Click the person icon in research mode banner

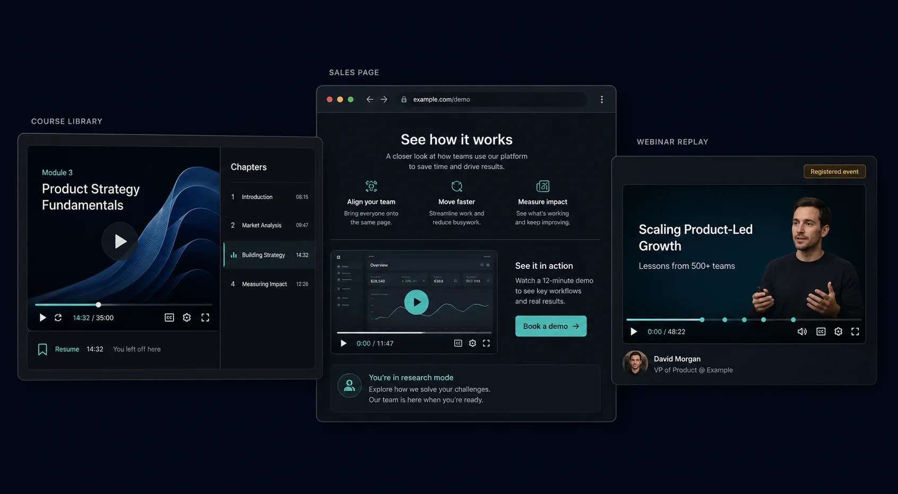349,386
